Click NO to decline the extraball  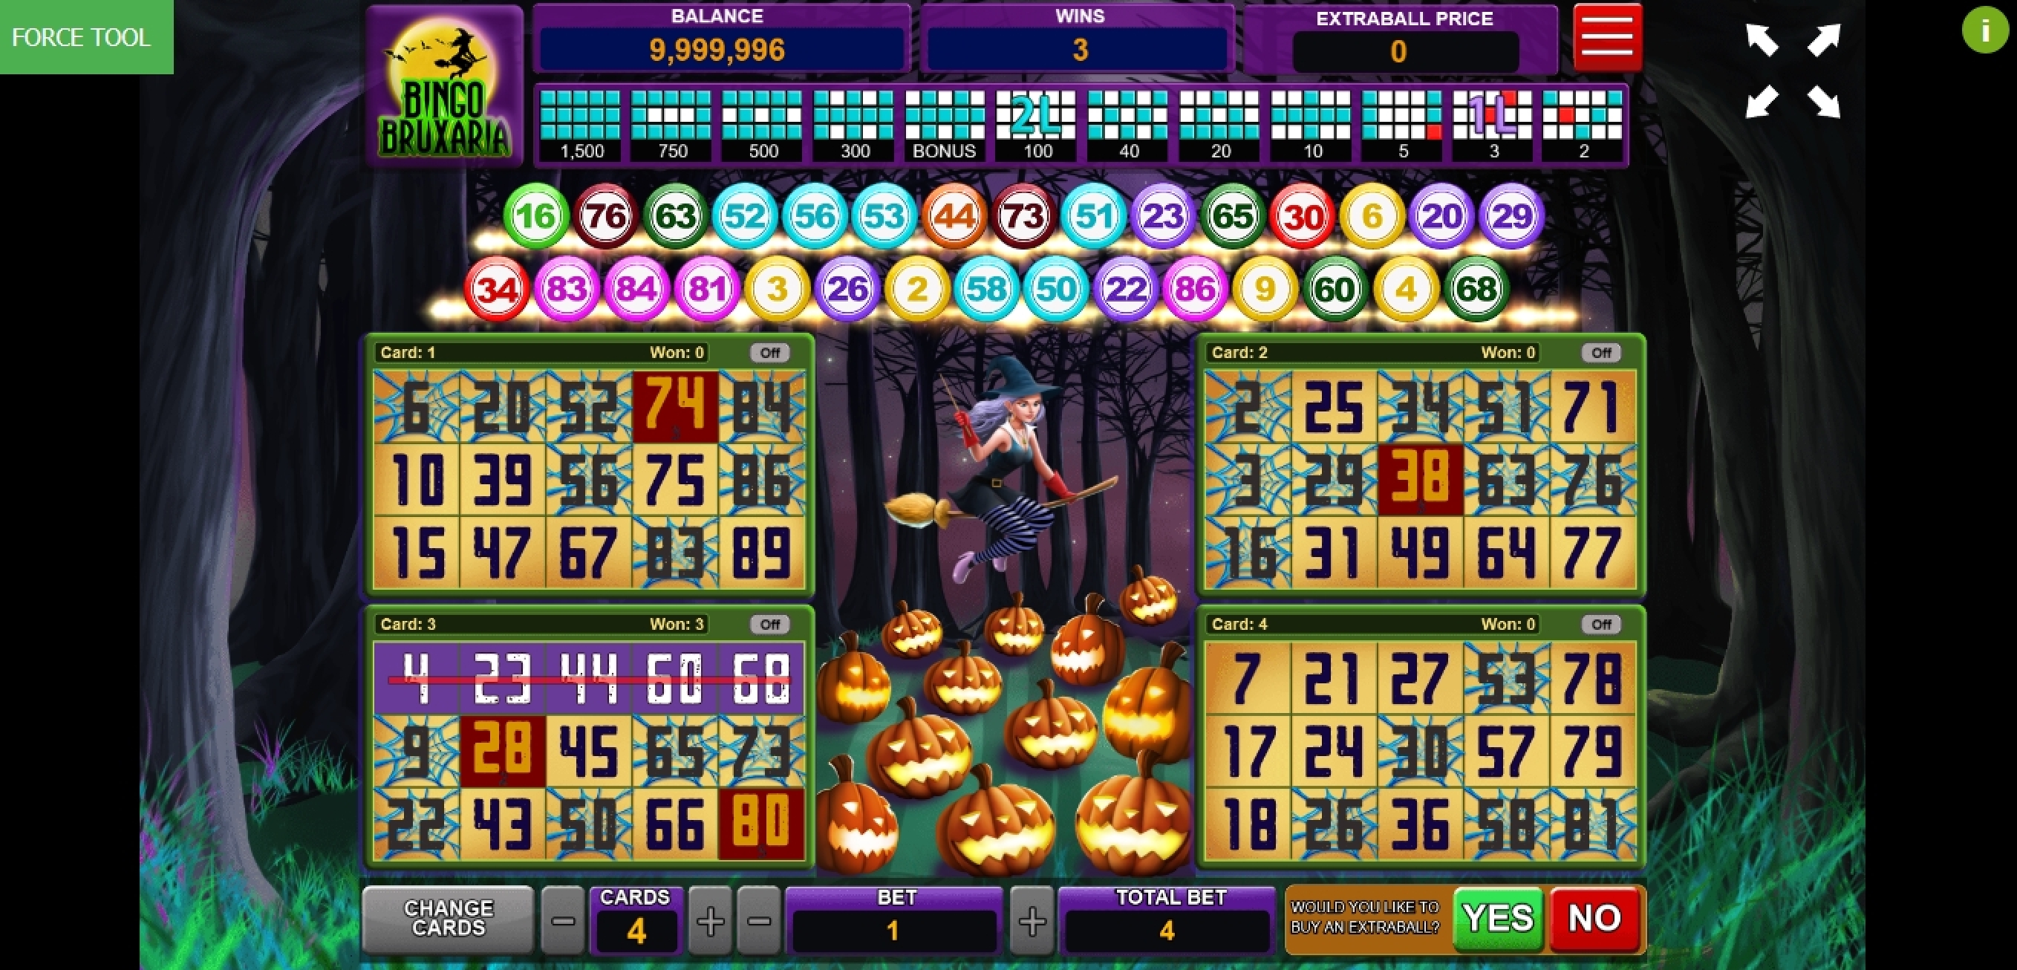tap(1594, 918)
